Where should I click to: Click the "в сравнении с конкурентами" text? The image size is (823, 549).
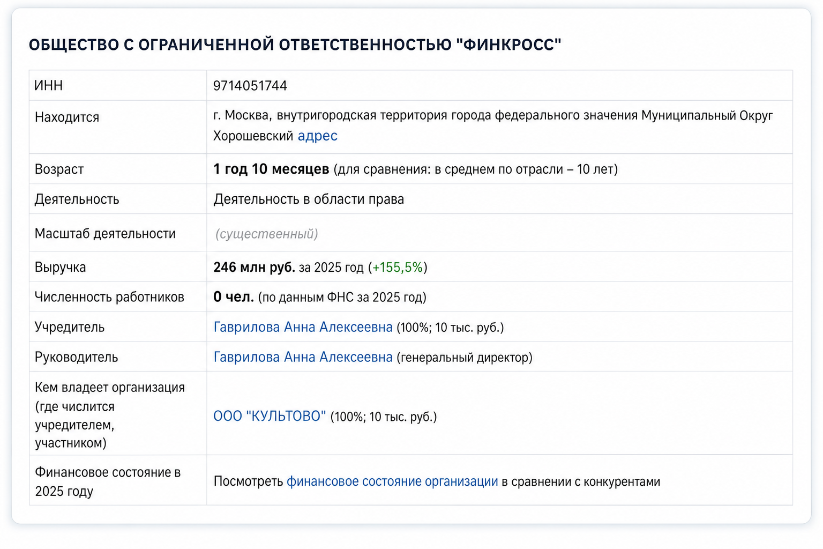(581, 481)
